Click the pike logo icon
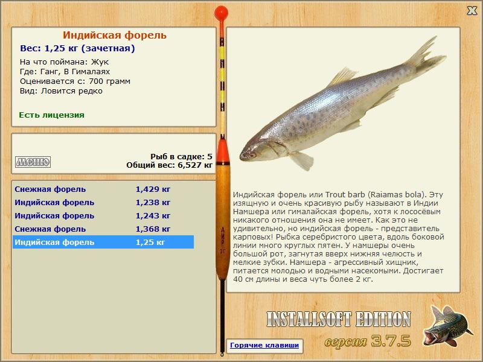483x362 pixels. pos(448,326)
